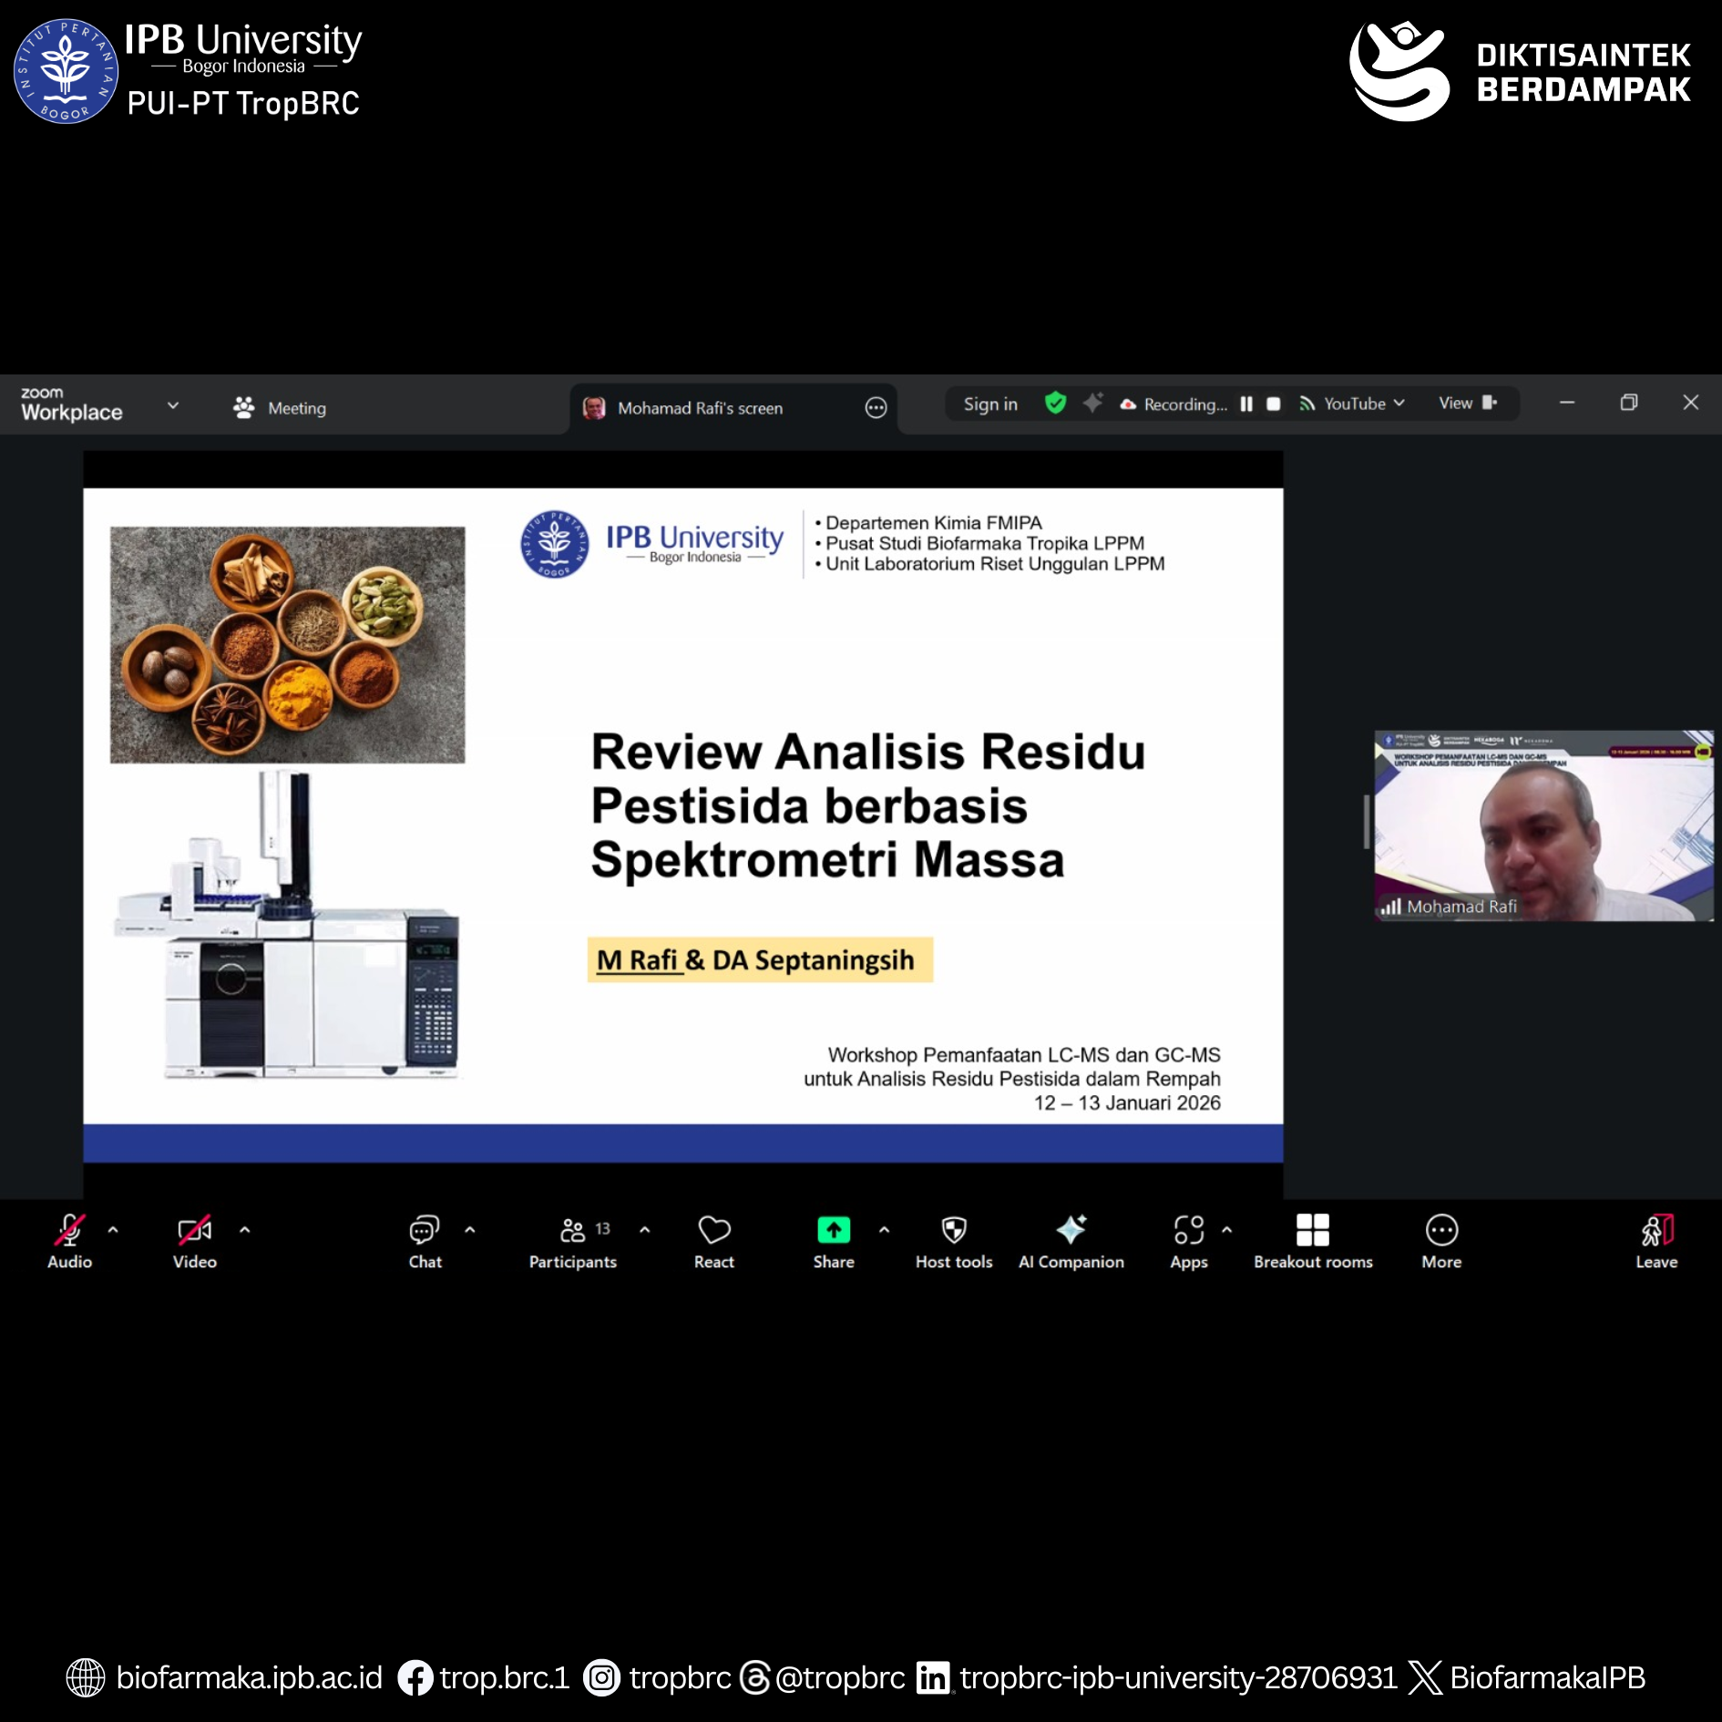Leave the meeting
Viewport: 1722px width, 1722px height.
coord(1655,1241)
